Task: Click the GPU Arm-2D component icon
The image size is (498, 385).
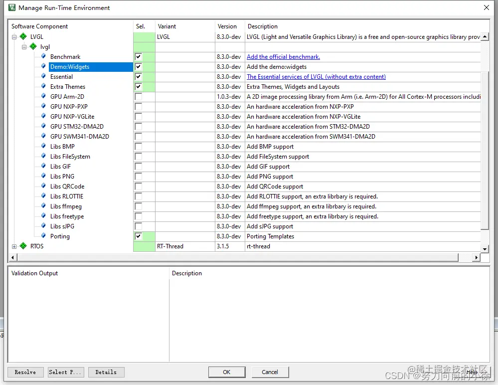Action: 43,96
